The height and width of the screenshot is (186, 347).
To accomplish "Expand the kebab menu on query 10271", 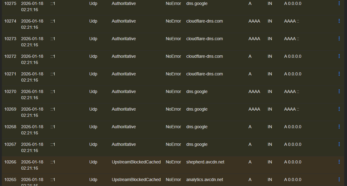I will (339, 74).
